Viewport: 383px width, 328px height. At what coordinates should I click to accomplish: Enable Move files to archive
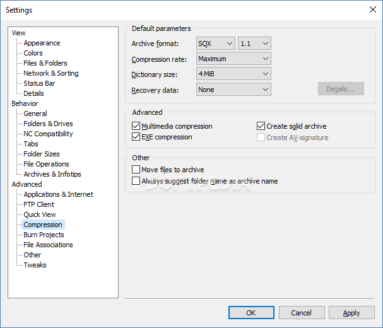[x=136, y=169]
